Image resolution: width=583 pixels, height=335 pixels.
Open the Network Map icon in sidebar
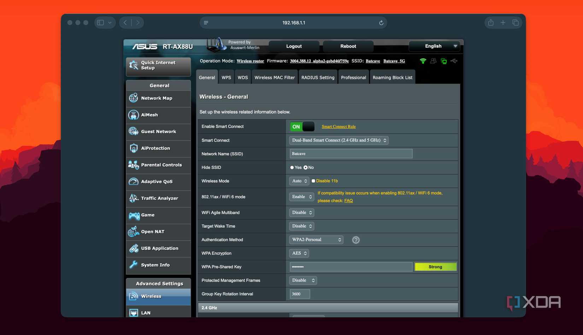[134, 98]
